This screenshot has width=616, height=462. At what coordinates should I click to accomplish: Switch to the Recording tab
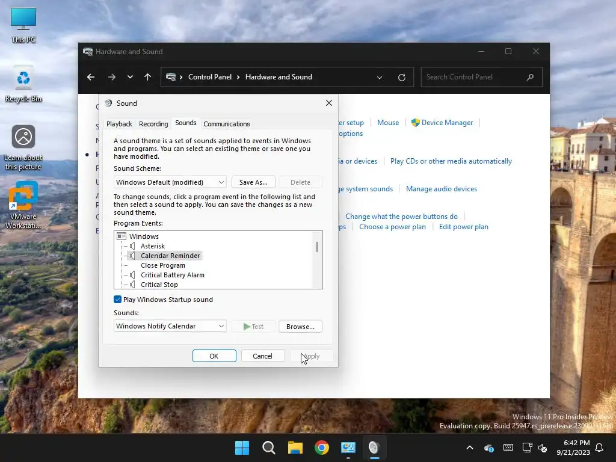[153, 124]
